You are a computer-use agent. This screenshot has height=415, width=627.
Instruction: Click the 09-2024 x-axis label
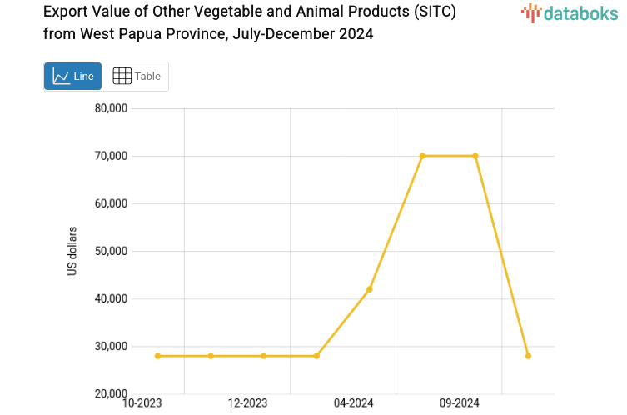[460, 403]
